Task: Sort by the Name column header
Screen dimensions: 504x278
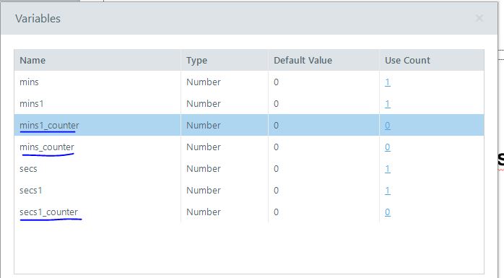Action: pyautogui.click(x=32, y=61)
